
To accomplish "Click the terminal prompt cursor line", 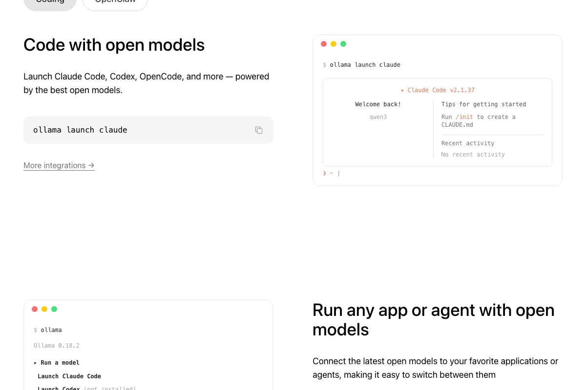I will pos(332,173).
